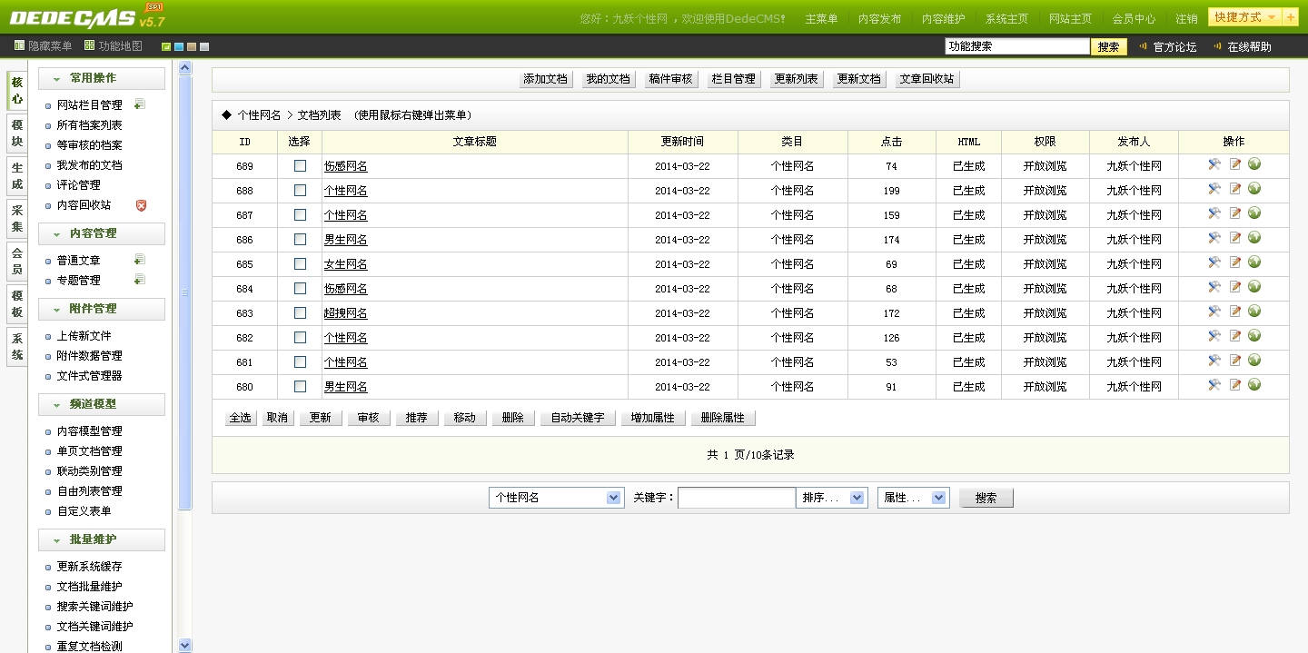Select the blue skin color swatch

coord(179,46)
